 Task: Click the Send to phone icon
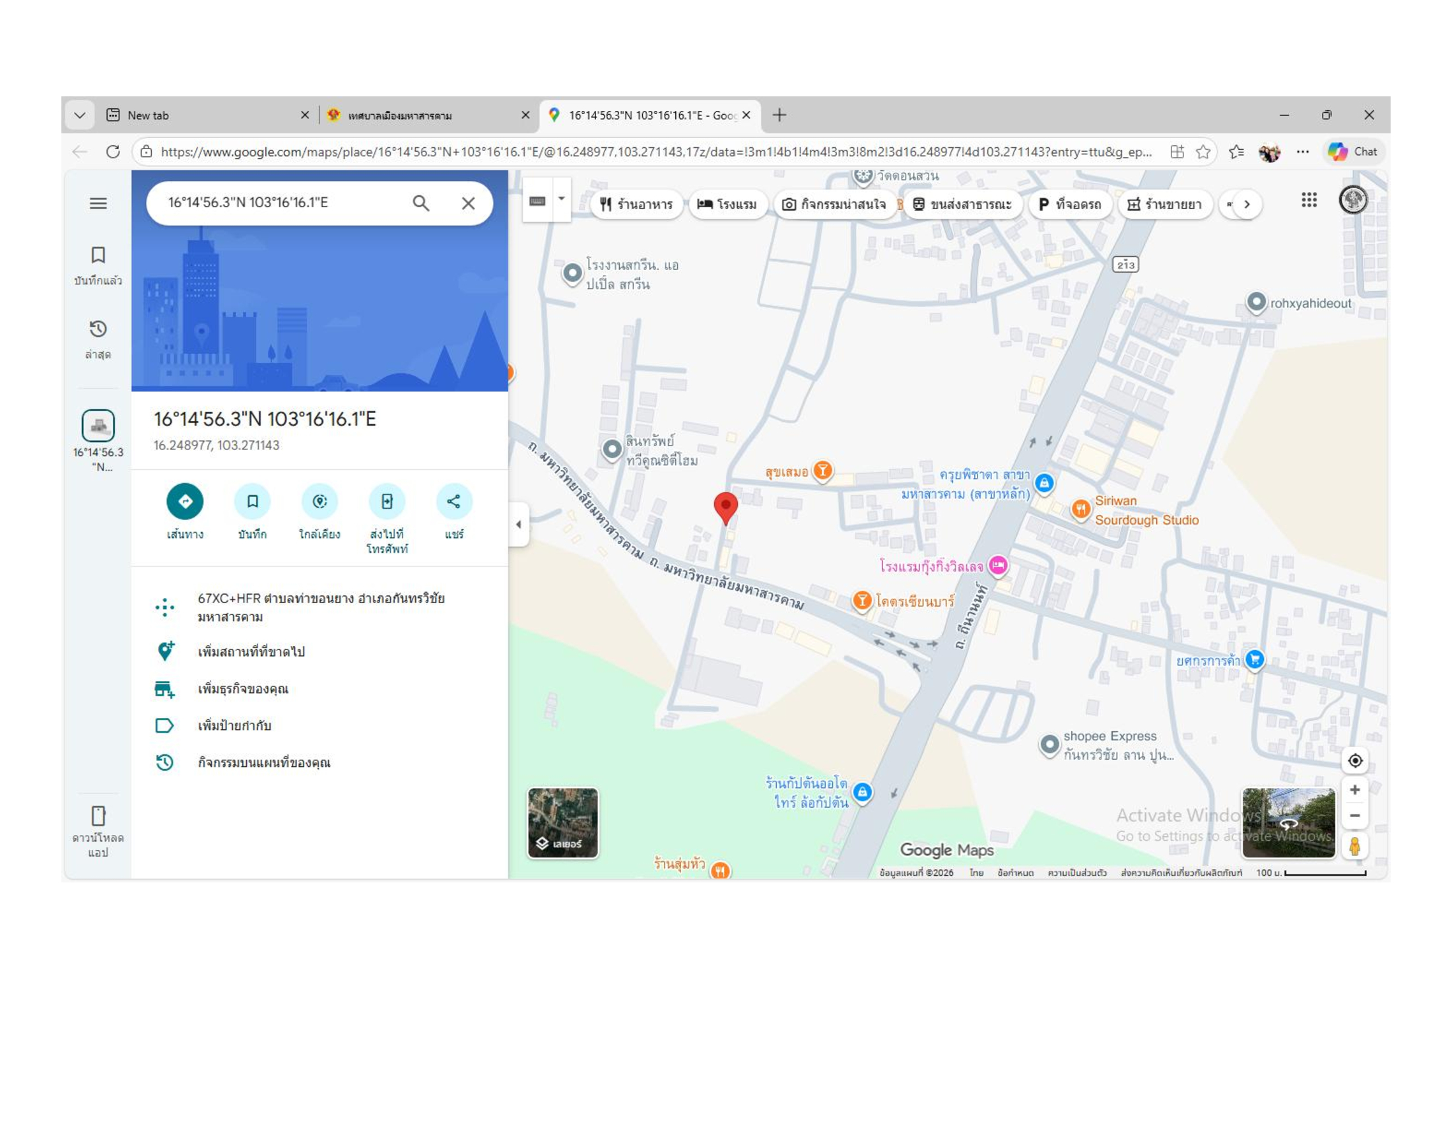387,501
